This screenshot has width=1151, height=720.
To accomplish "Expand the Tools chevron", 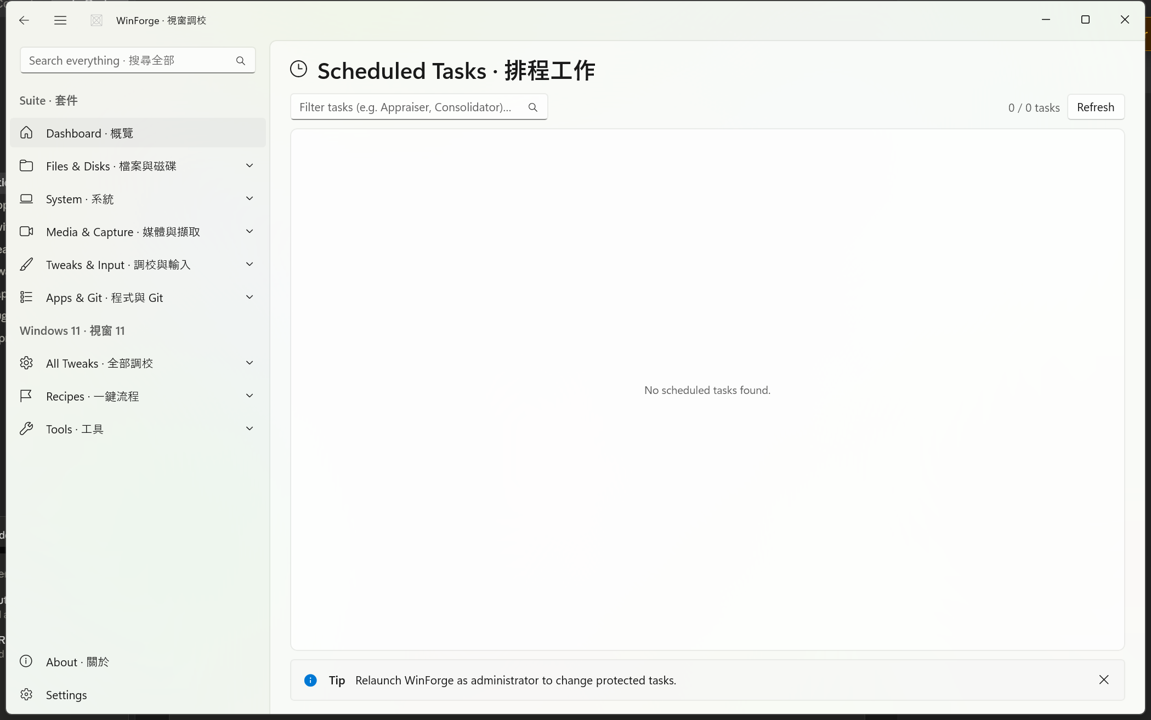I will coord(250,428).
